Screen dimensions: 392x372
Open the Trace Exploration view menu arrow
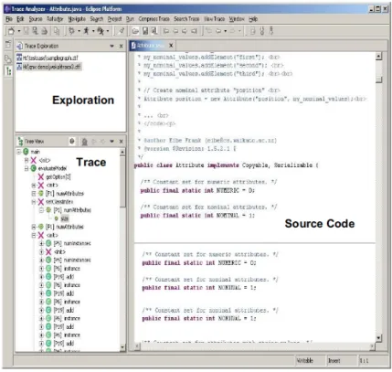[x=111, y=46]
